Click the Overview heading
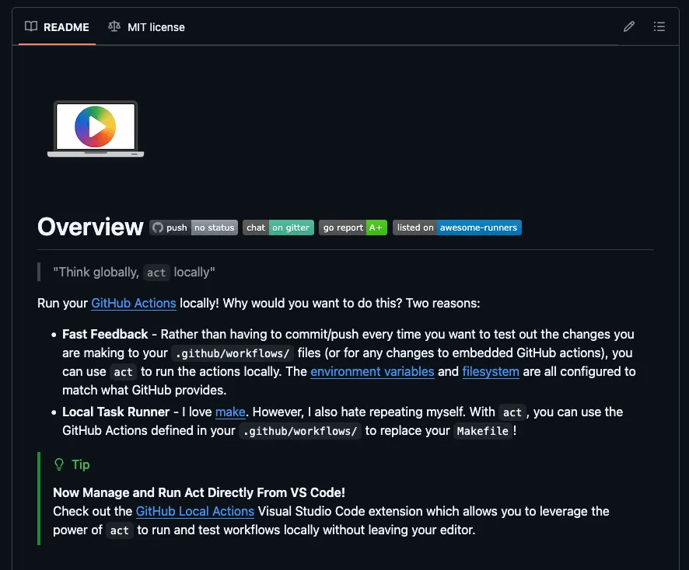 click(90, 227)
